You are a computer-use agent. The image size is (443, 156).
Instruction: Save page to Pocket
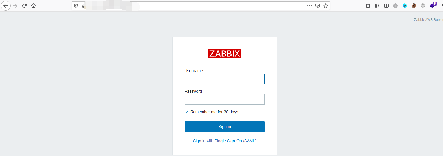[x=318, y=6]
